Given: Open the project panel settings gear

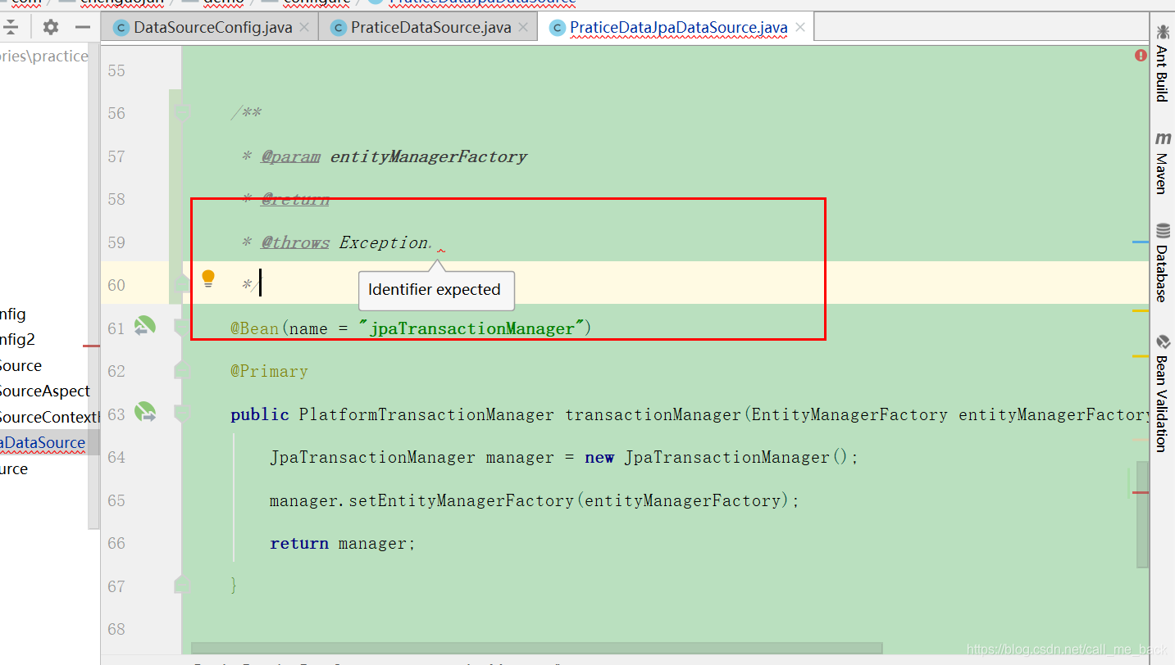Looking at the screenshot, I should (x=49, y=26).
